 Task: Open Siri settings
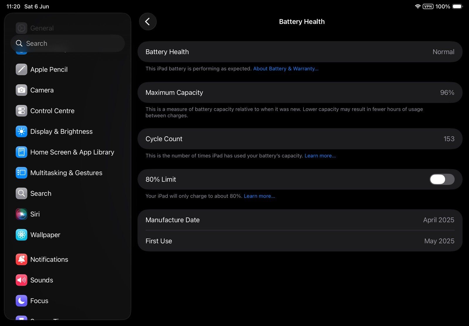coord(67,214)
